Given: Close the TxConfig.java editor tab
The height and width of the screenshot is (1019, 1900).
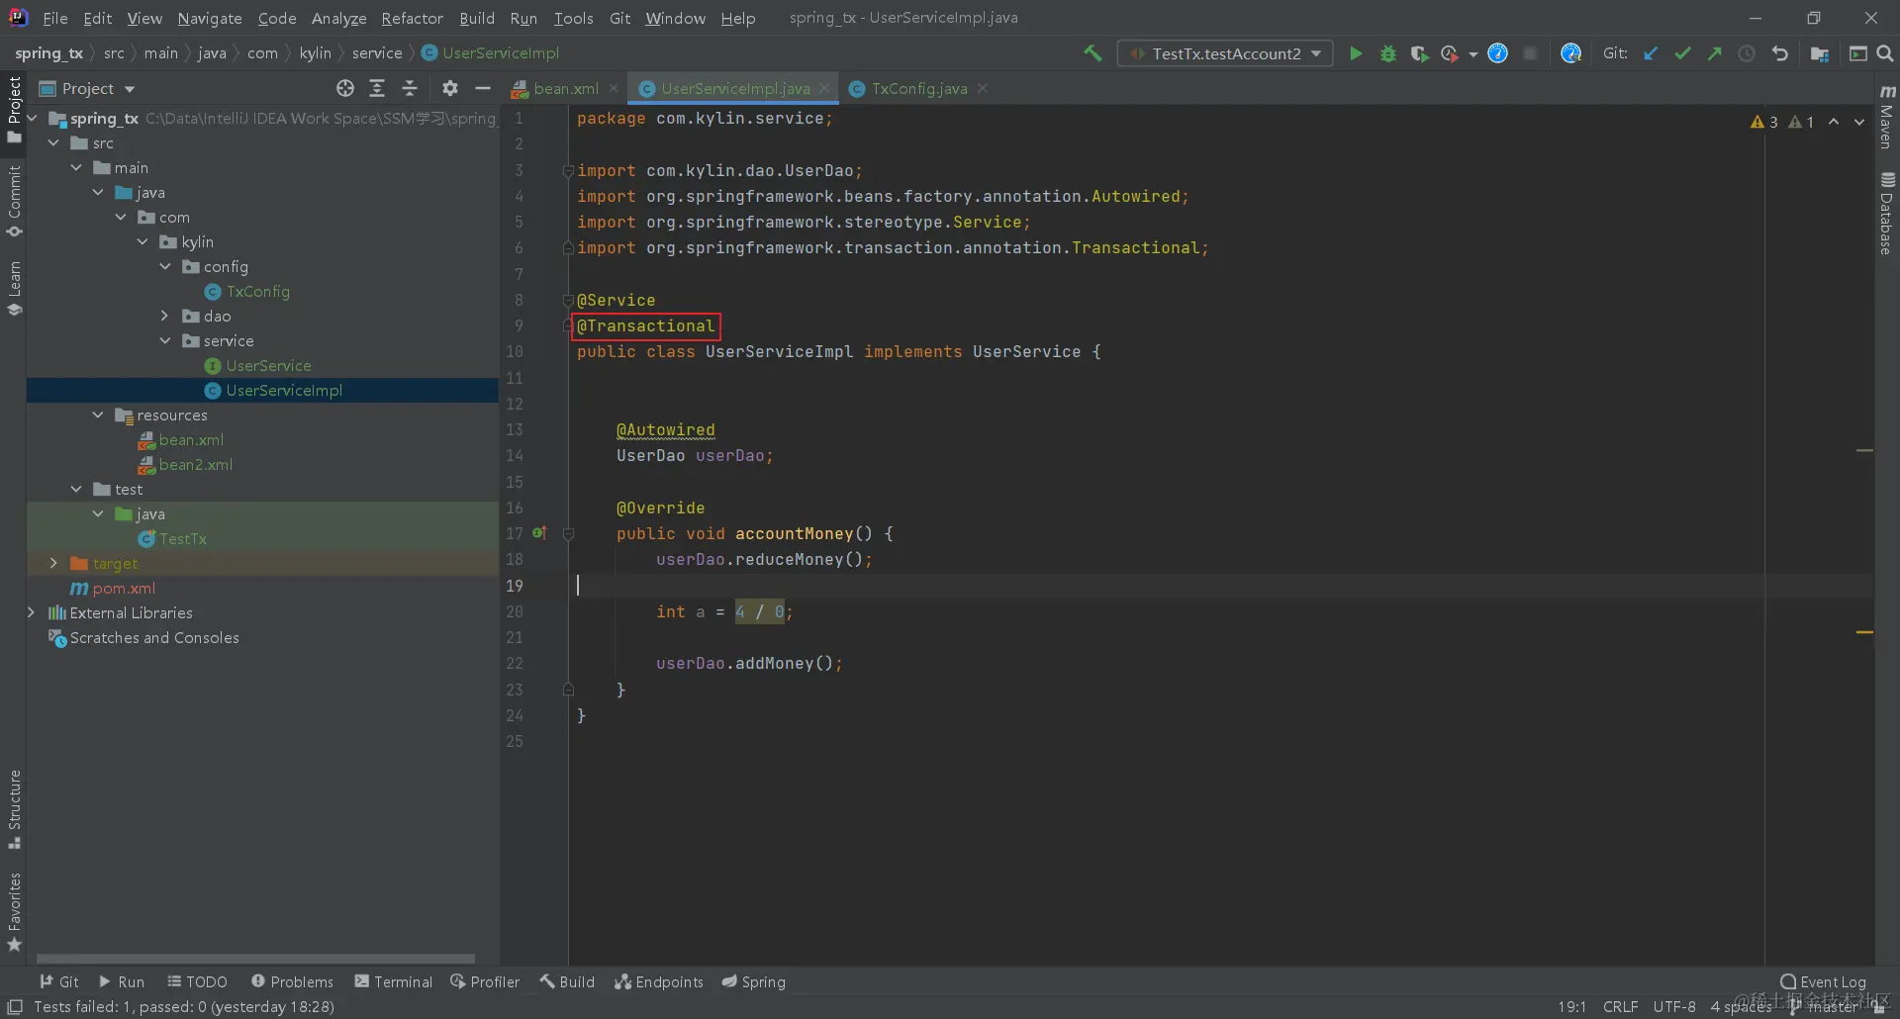Looking at the screenshot, I should coord(983,89).
